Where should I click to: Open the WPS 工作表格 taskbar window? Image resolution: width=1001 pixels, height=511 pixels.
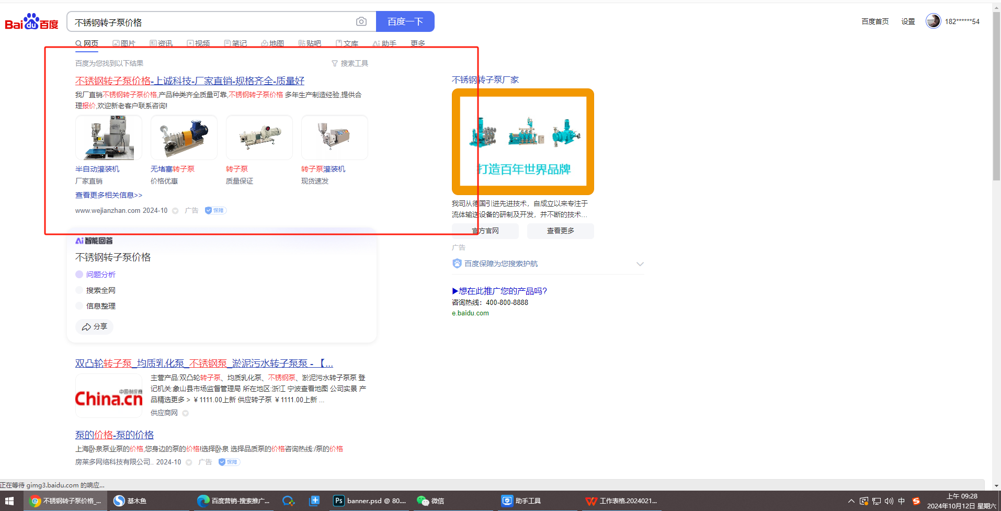(x=621, y=501)
